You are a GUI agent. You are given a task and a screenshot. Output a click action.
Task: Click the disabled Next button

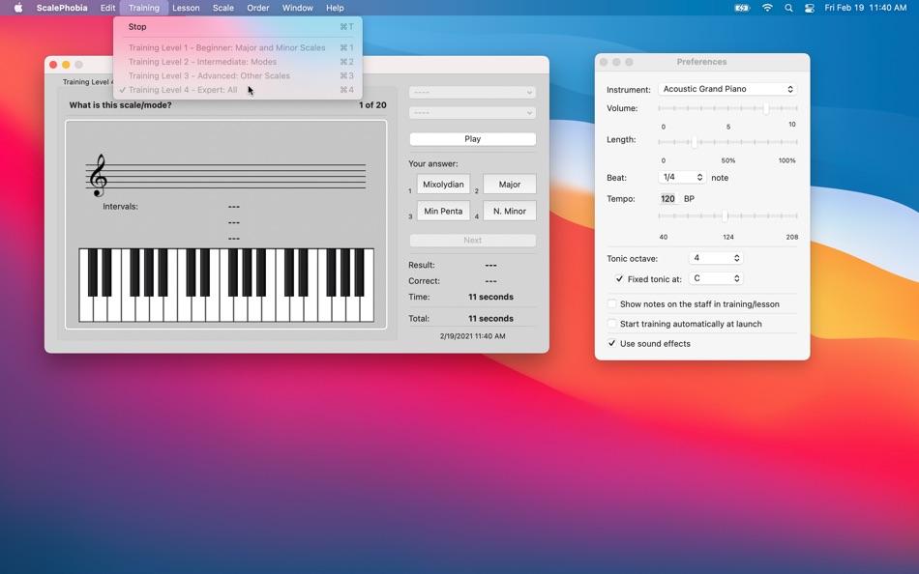[472, 241]
